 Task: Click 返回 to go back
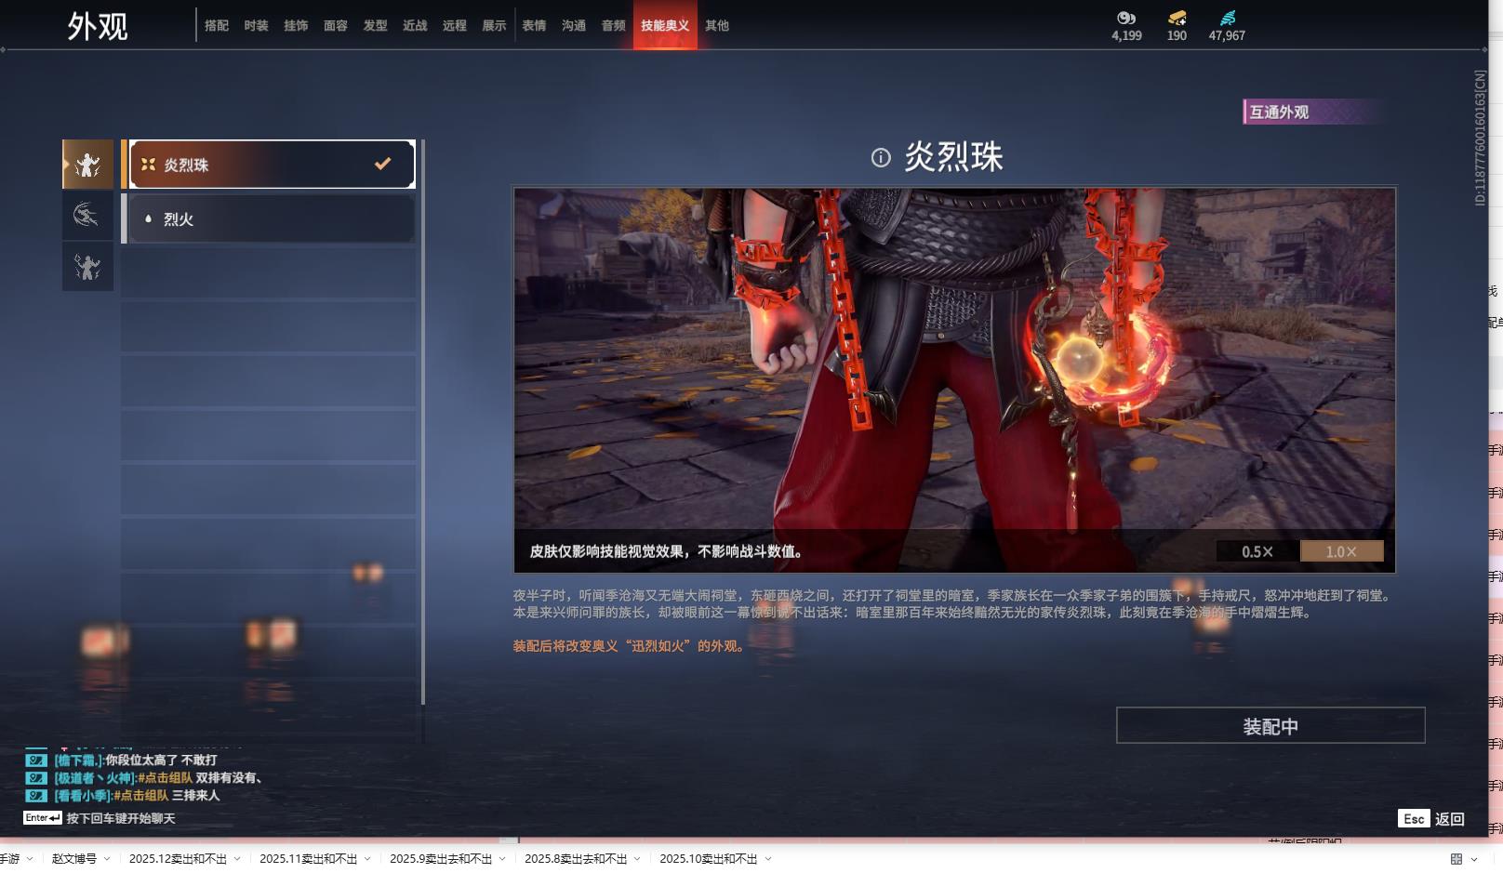1449,818
